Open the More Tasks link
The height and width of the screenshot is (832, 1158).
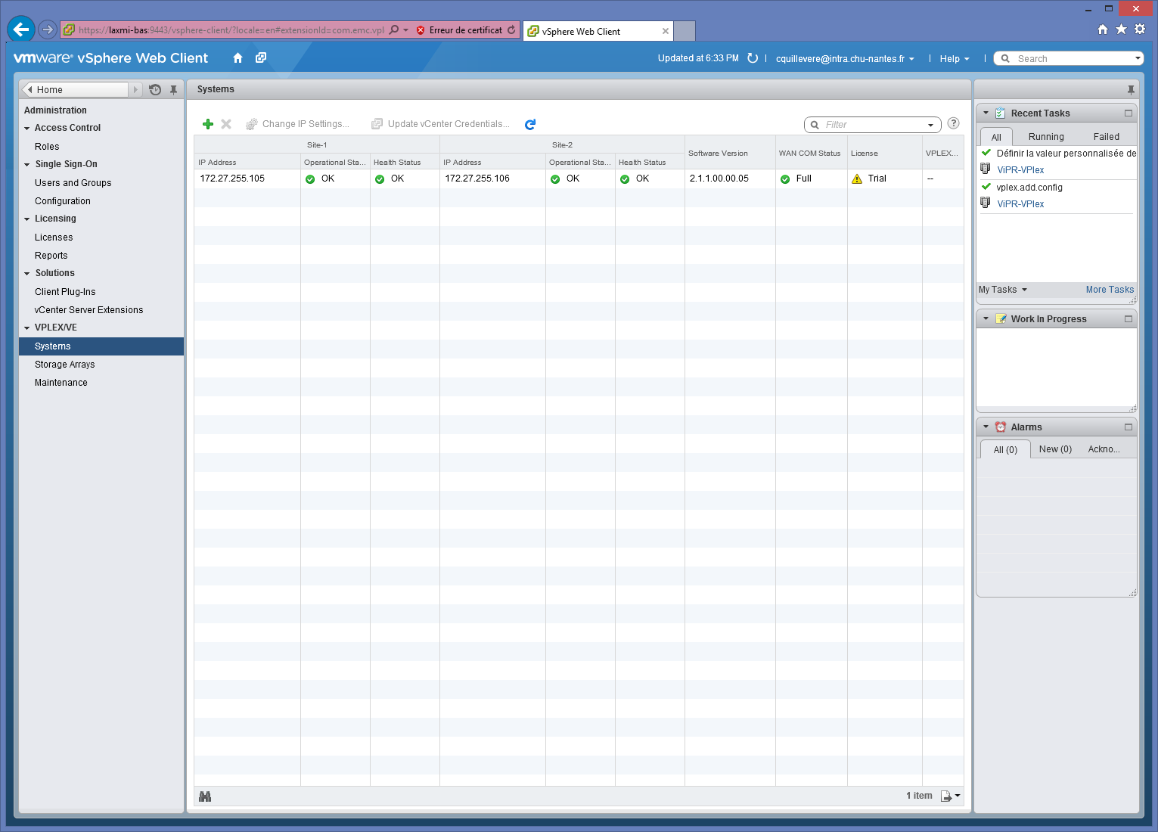[x=1110, y=290]
